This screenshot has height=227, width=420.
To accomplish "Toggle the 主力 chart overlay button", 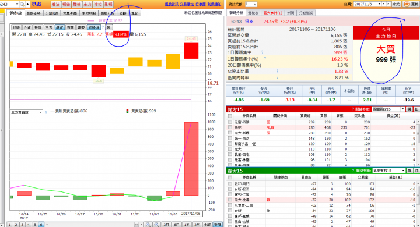I will point(48,27).
